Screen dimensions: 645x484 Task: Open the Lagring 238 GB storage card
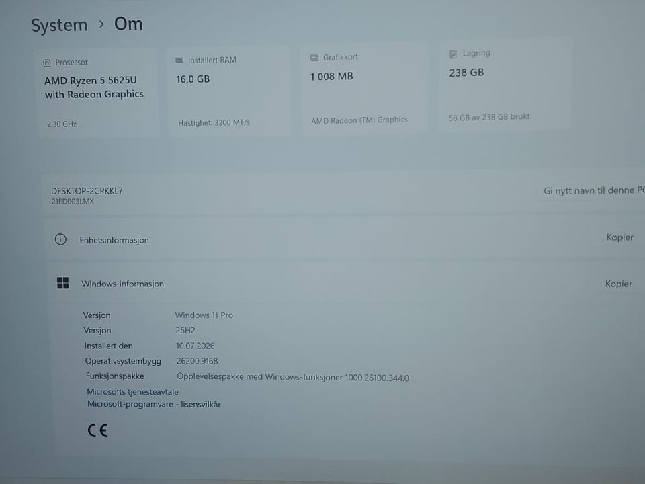505,85
